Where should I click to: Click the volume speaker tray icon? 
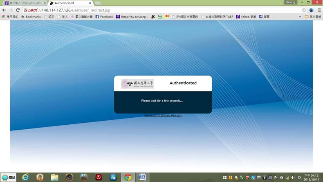click(293, 178)
